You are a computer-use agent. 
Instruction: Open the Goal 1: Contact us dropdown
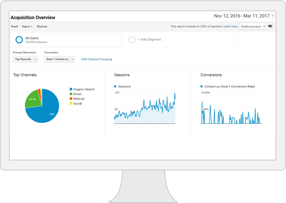tap(59, 59)
